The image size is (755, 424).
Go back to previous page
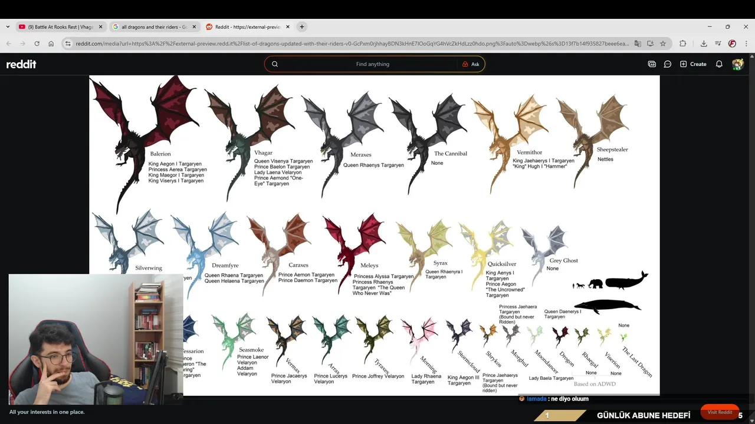8,44
